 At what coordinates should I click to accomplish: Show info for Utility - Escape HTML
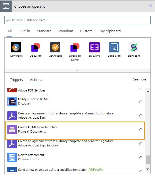point(141,102)
